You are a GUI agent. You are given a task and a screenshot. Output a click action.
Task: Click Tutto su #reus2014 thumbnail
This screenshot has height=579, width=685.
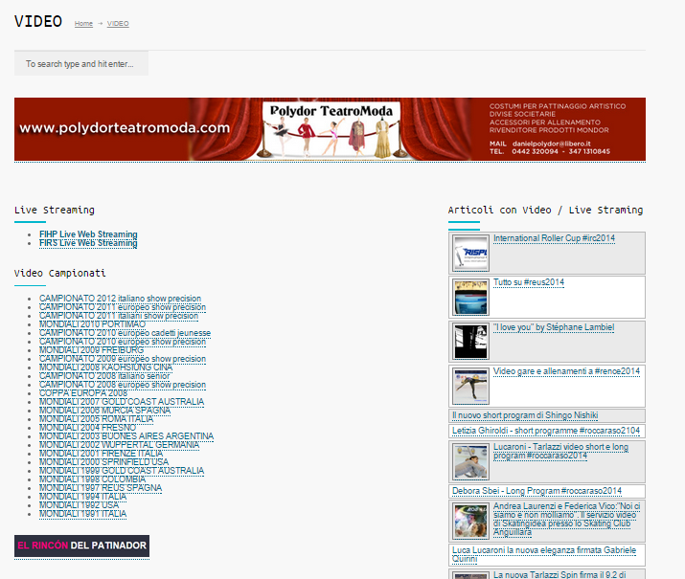point(470,297)
